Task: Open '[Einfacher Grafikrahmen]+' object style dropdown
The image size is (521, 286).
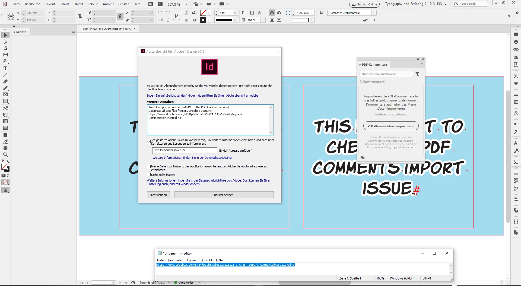Action: 374,13
